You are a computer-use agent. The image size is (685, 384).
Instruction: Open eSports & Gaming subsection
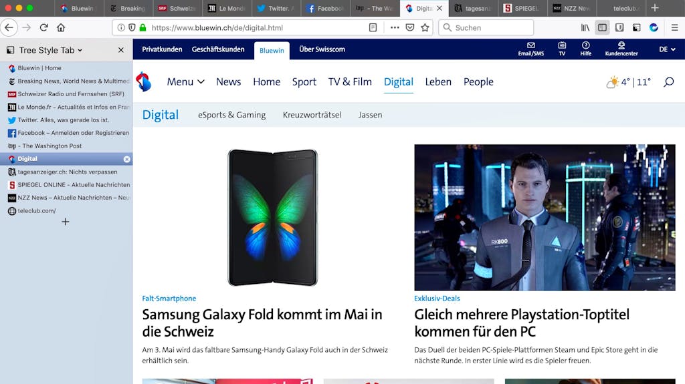tap(231, 115)
